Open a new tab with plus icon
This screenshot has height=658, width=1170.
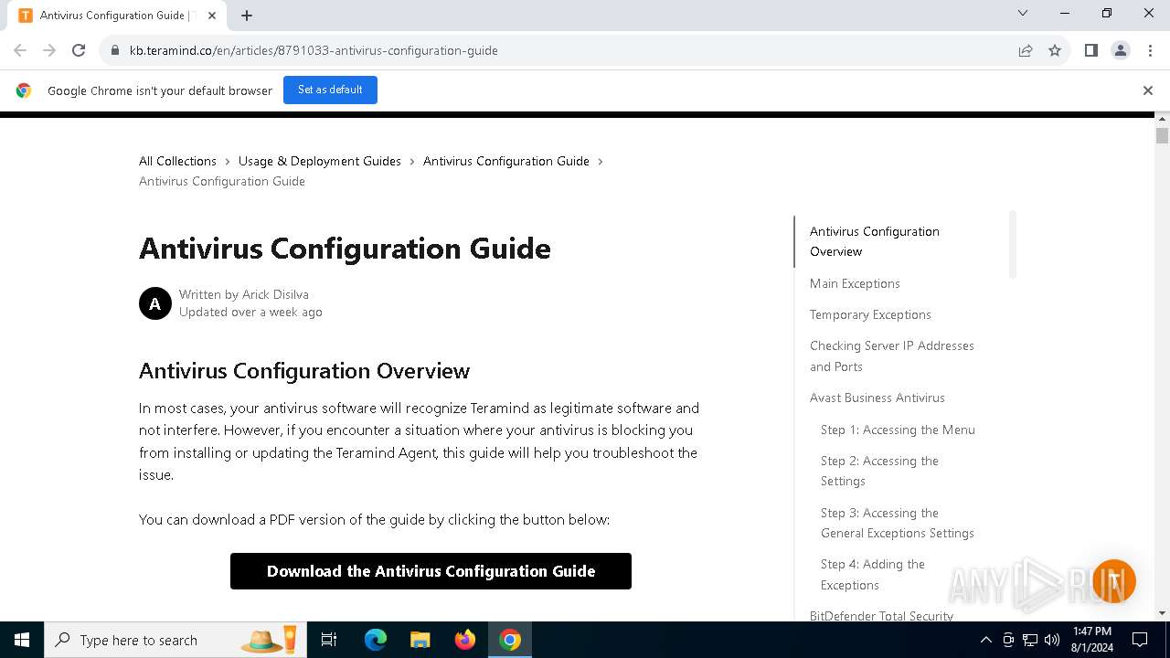click(247, 16)
